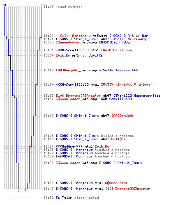The image size is (185, 205).
Task: Click the blue score 10 at chart top
Action: 4,5
